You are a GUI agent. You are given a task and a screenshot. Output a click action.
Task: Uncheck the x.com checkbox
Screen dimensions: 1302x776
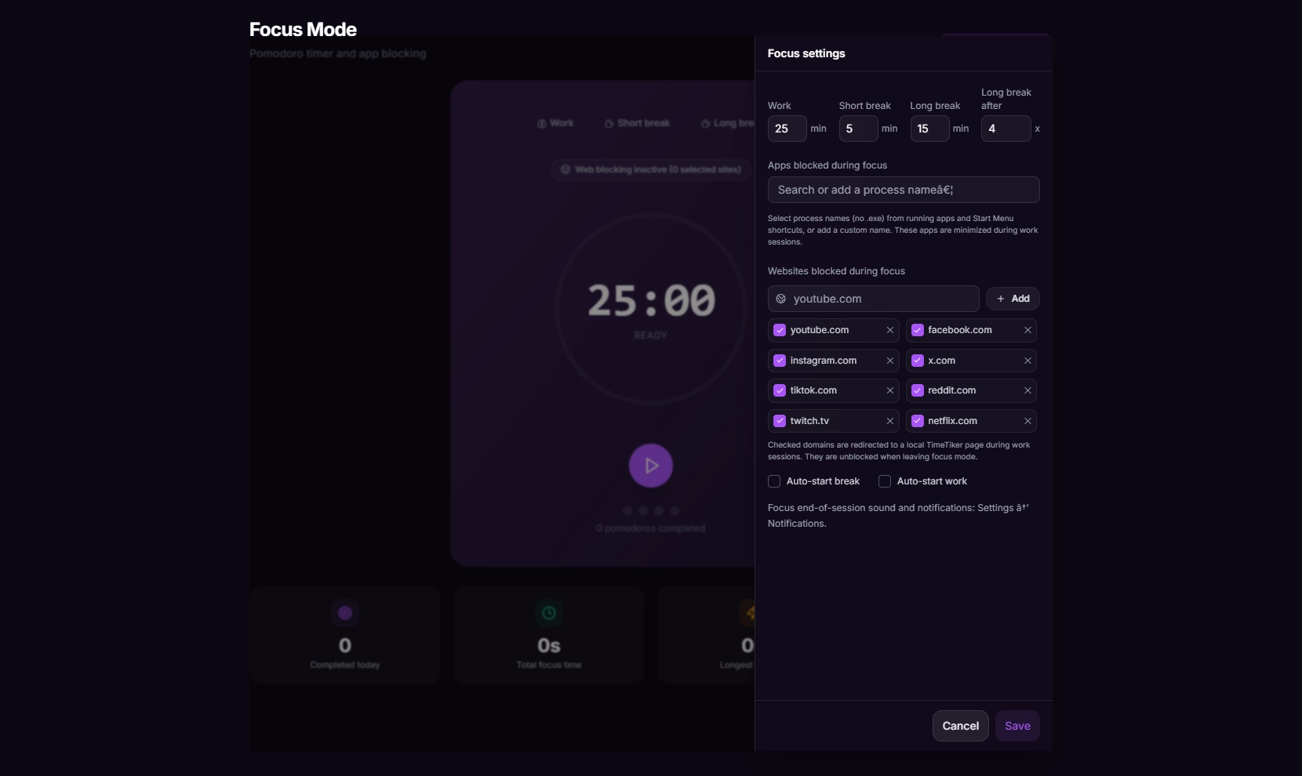coord(918,361)
